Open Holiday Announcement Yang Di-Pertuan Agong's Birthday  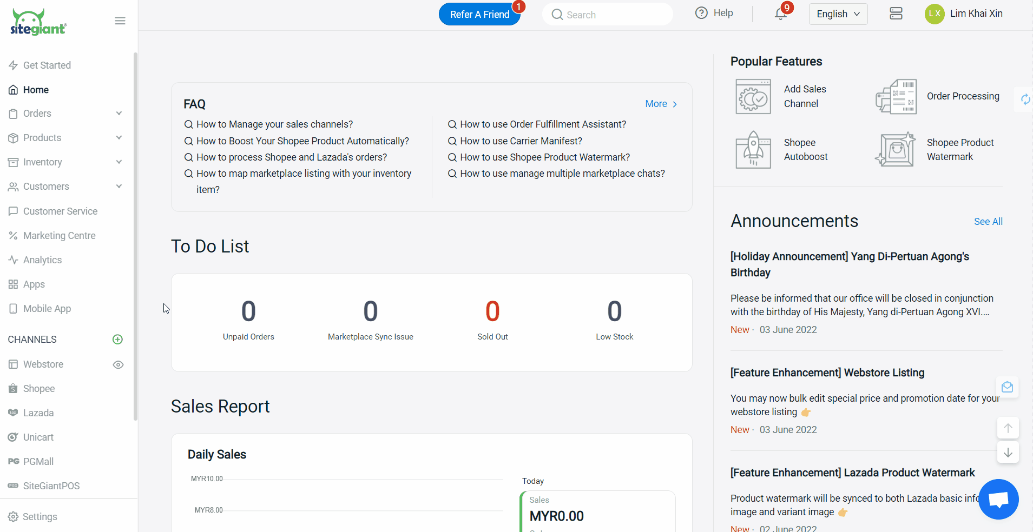(850, 264)
